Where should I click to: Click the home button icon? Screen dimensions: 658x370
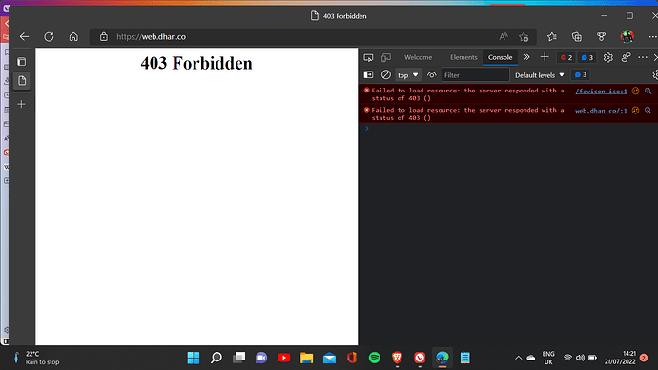click(x=73, y=37)
